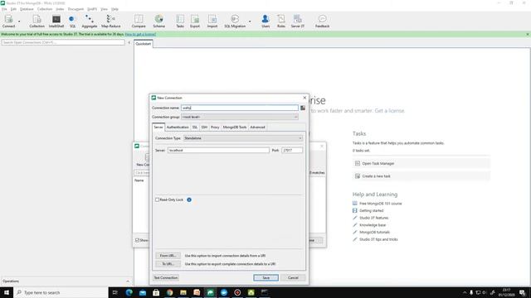Click the Import toolbar icon
This screenshot has height=298, width=531.
pos(212,21)
